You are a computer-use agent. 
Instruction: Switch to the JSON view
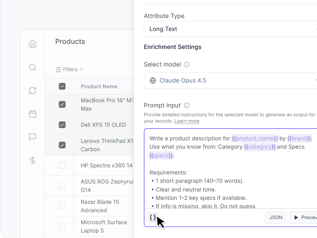click(276, 217)
